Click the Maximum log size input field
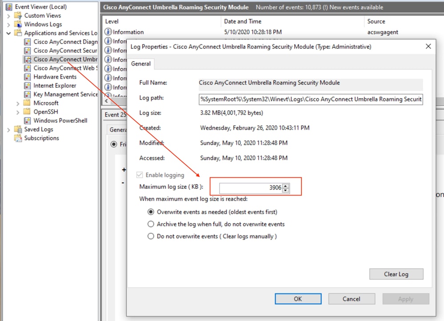 coord(251,188)
